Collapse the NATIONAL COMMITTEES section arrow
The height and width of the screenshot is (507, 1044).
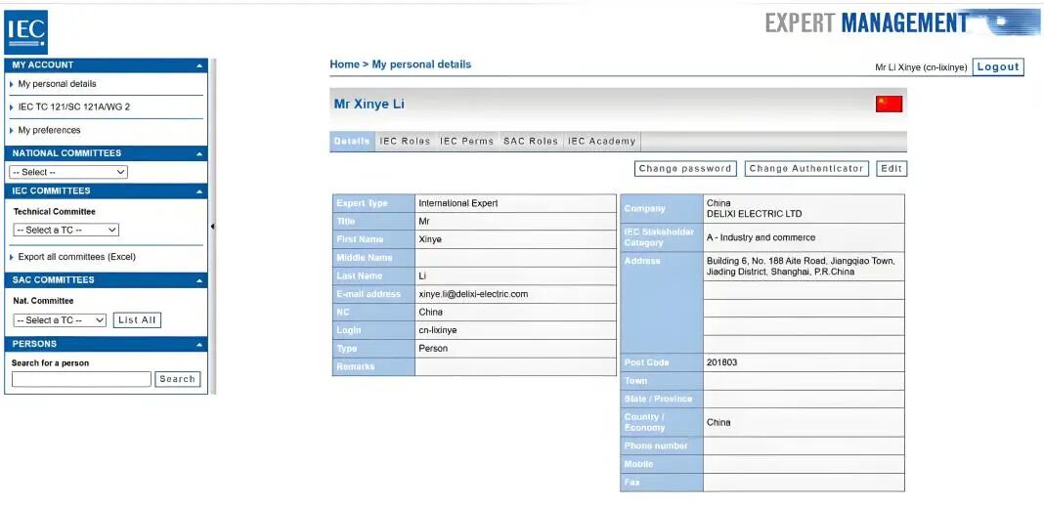199,153
